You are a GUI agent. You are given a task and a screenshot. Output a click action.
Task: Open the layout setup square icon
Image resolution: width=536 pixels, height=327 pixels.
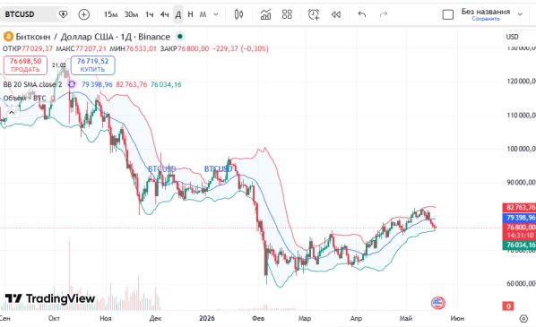point(448,14)
